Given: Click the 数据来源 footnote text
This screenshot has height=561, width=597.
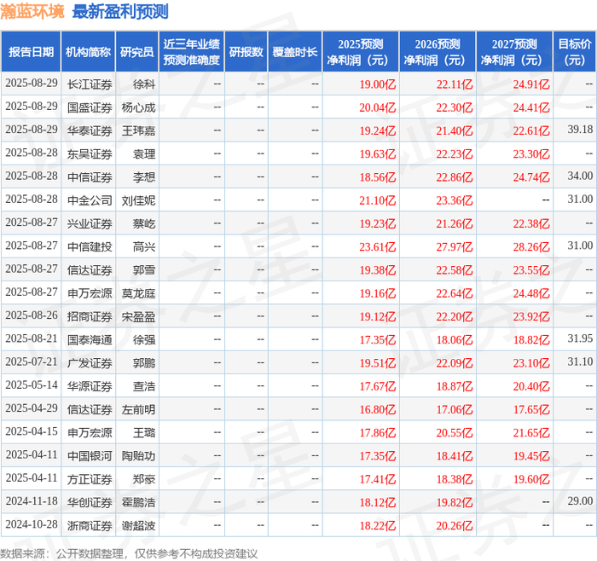Looking at the screenshot, I should tap(129, 553).
